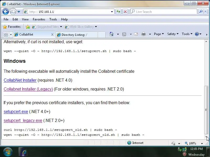210x157 pixels.
Task: Open the Collabnet Installer (Legacy) link
Action: point(28,89)
